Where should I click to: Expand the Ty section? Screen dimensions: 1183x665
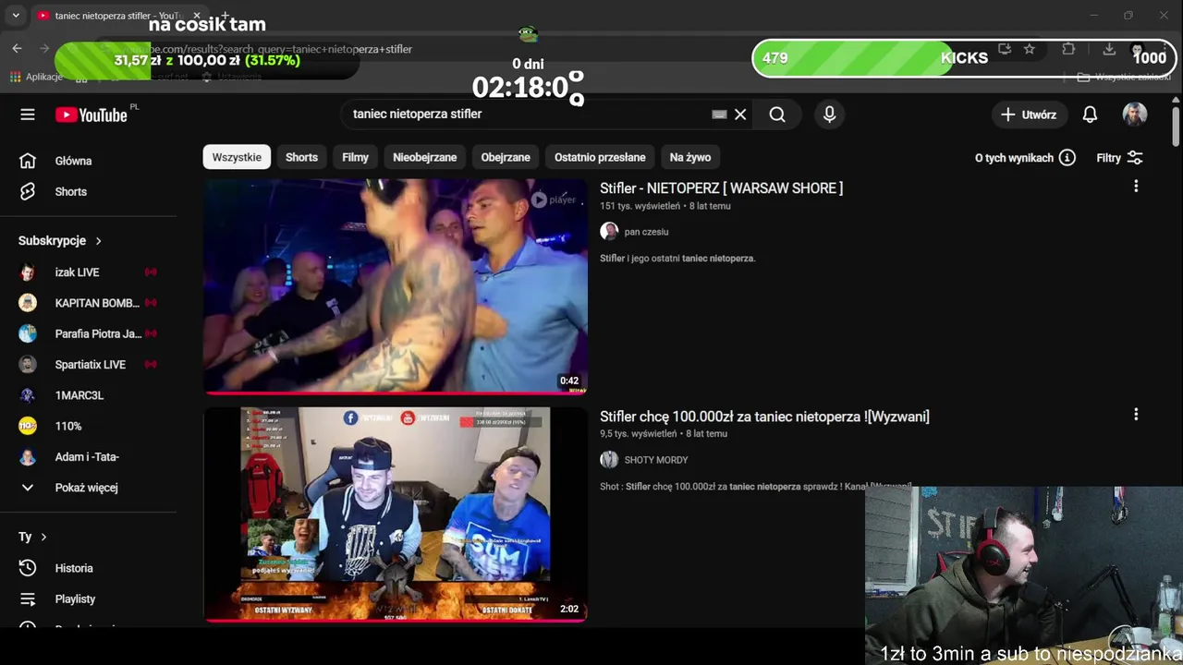32,537
